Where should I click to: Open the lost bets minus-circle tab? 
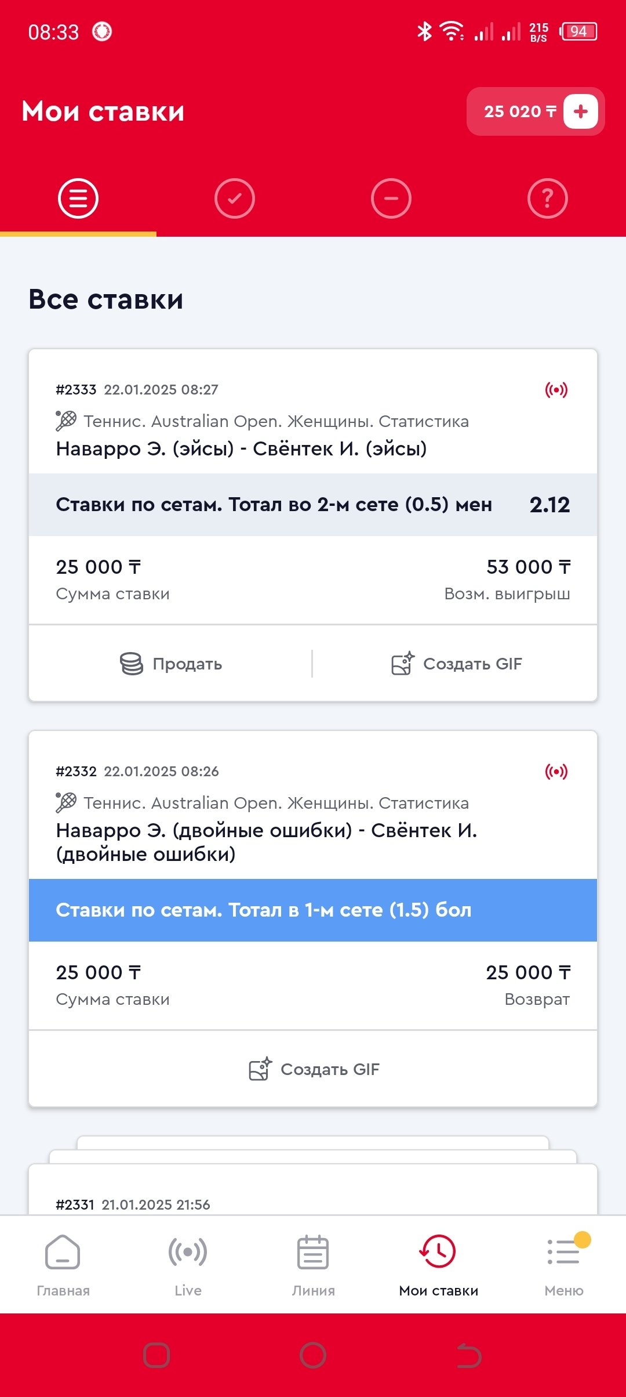point(391,198)
